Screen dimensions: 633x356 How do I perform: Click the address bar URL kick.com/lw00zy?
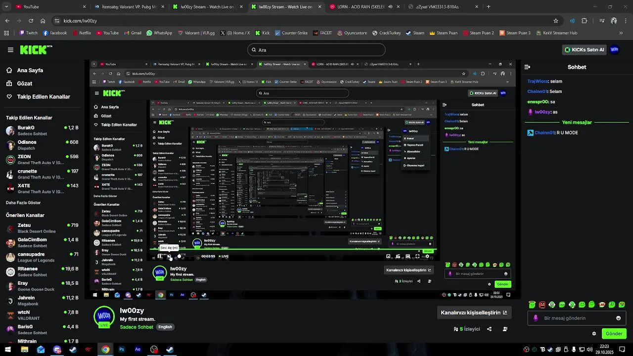pyautogui.click(x=80, y=21)
